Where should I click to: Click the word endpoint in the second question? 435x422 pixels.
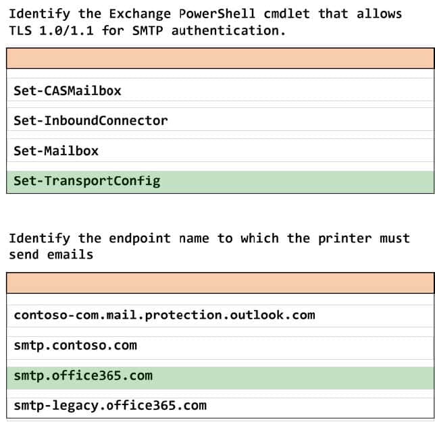point(140,238)
